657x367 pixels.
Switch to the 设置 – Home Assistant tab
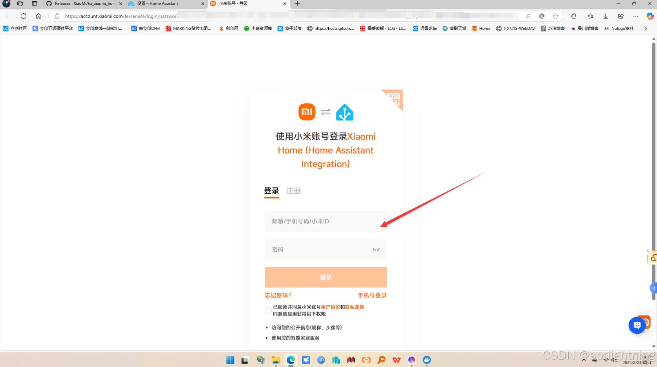tap(167, 4)
